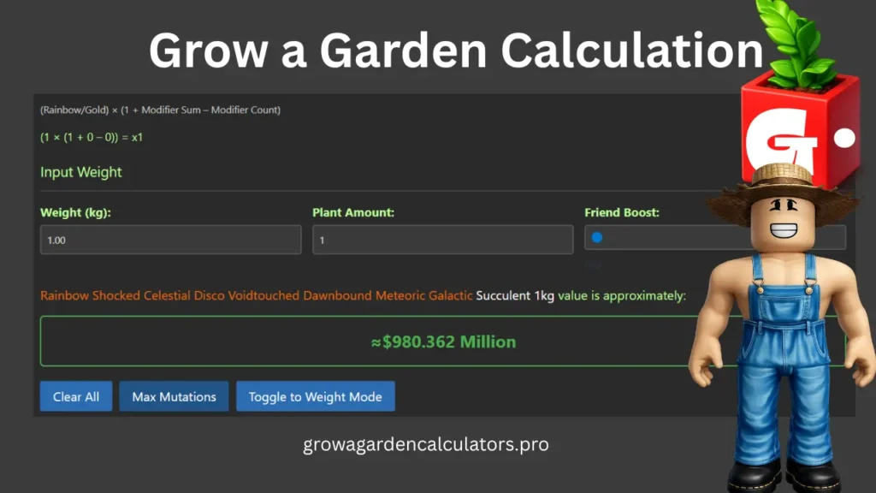Select the 'Input Weight' section heading
This screenshot has height=493, width=876.
point(81,172)
